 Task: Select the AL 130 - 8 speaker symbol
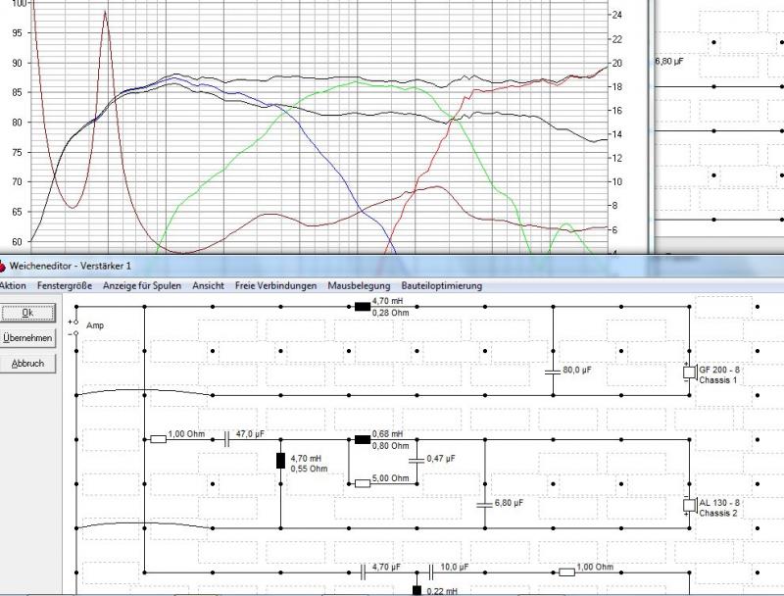(690, 506)
